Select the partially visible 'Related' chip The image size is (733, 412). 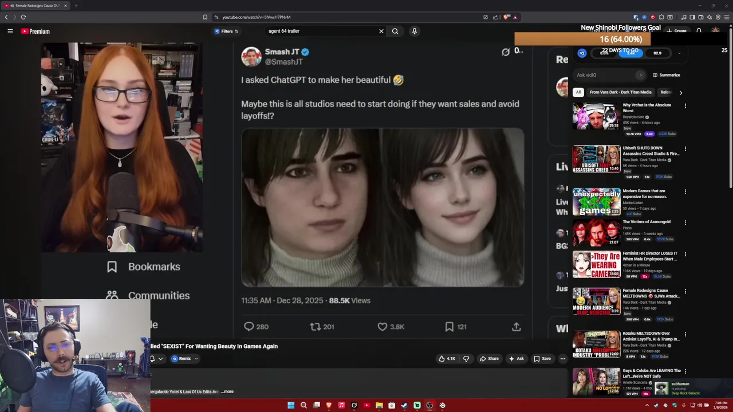point(665,92)
